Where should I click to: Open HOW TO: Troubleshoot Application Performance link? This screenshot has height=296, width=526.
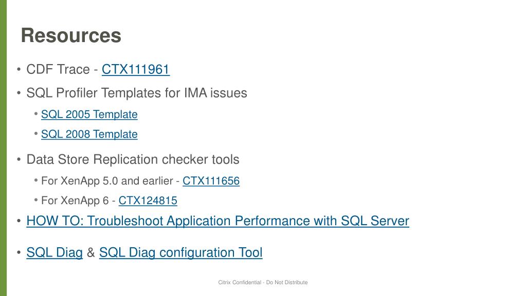pos(217,221)
